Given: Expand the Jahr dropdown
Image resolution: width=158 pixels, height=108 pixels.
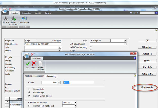Looking at the screenshot, I should pyautogui.click(x=60, y=47).
